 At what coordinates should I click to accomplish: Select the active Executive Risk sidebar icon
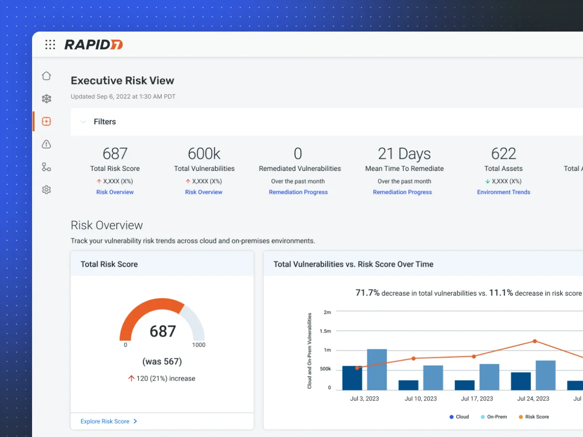click(x=46, y=121)
